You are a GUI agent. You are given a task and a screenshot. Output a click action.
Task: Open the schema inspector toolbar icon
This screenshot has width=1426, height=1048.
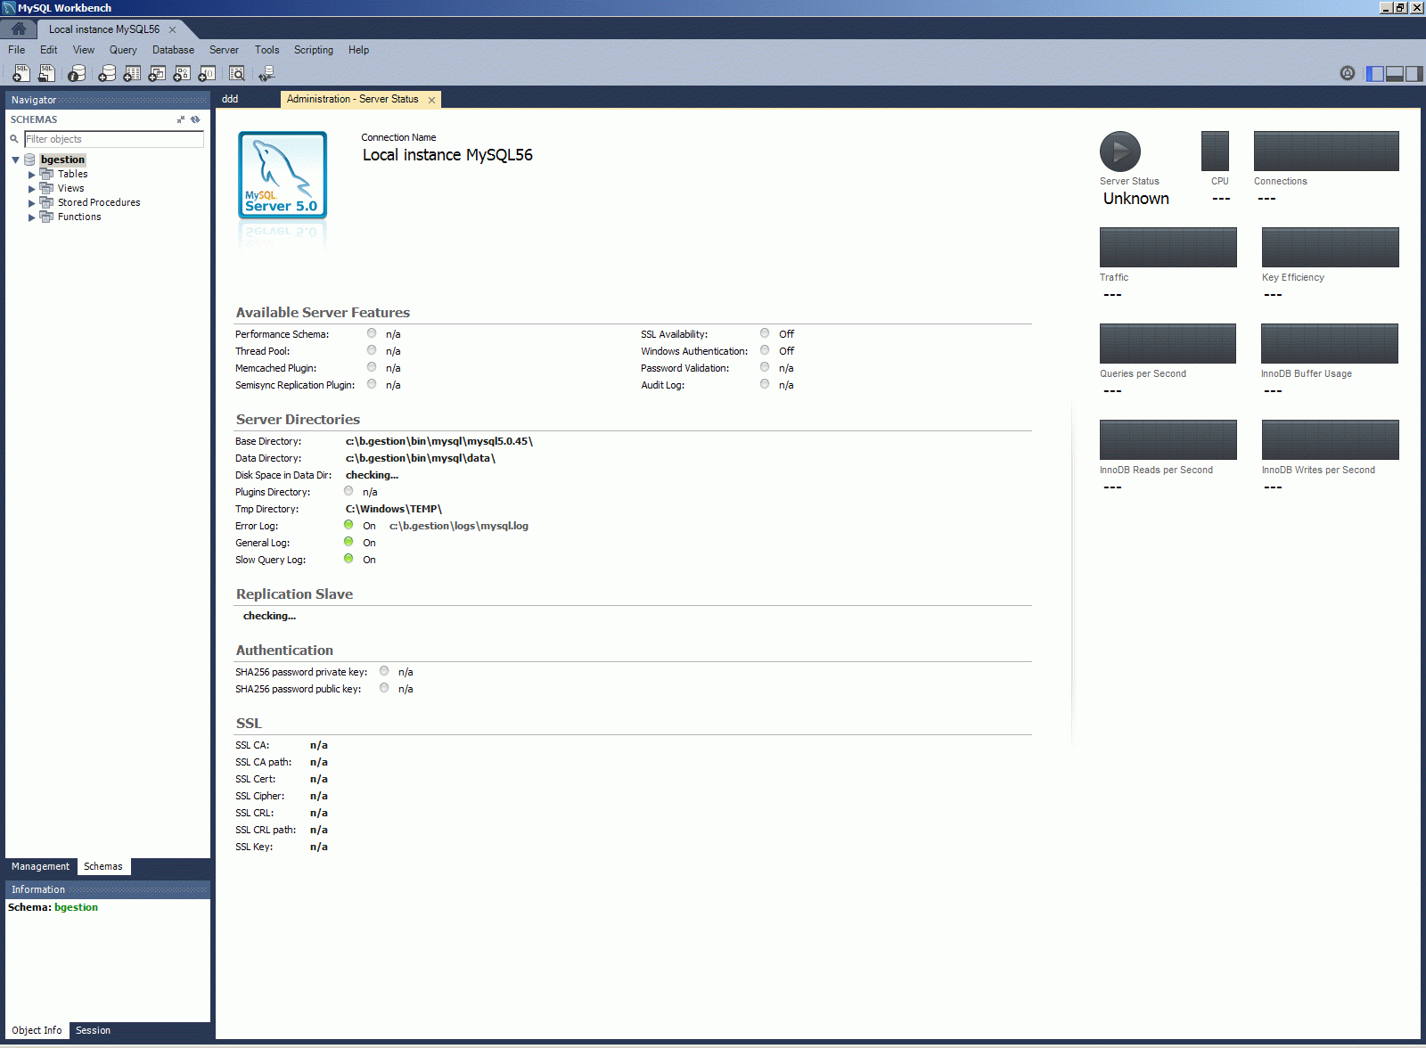coord(78,73)
